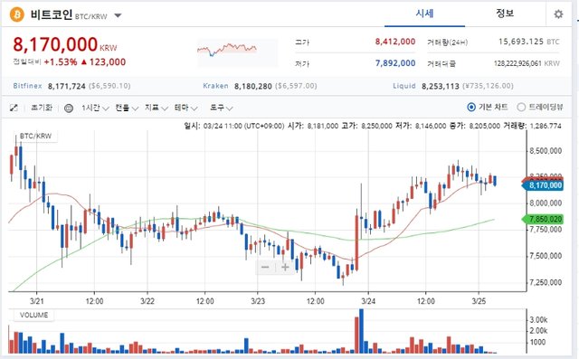Click the circular interval icon beside 1시간
The width and height of the screenshot is (579, 359).
pyautogui.click(x=69, y=109)
